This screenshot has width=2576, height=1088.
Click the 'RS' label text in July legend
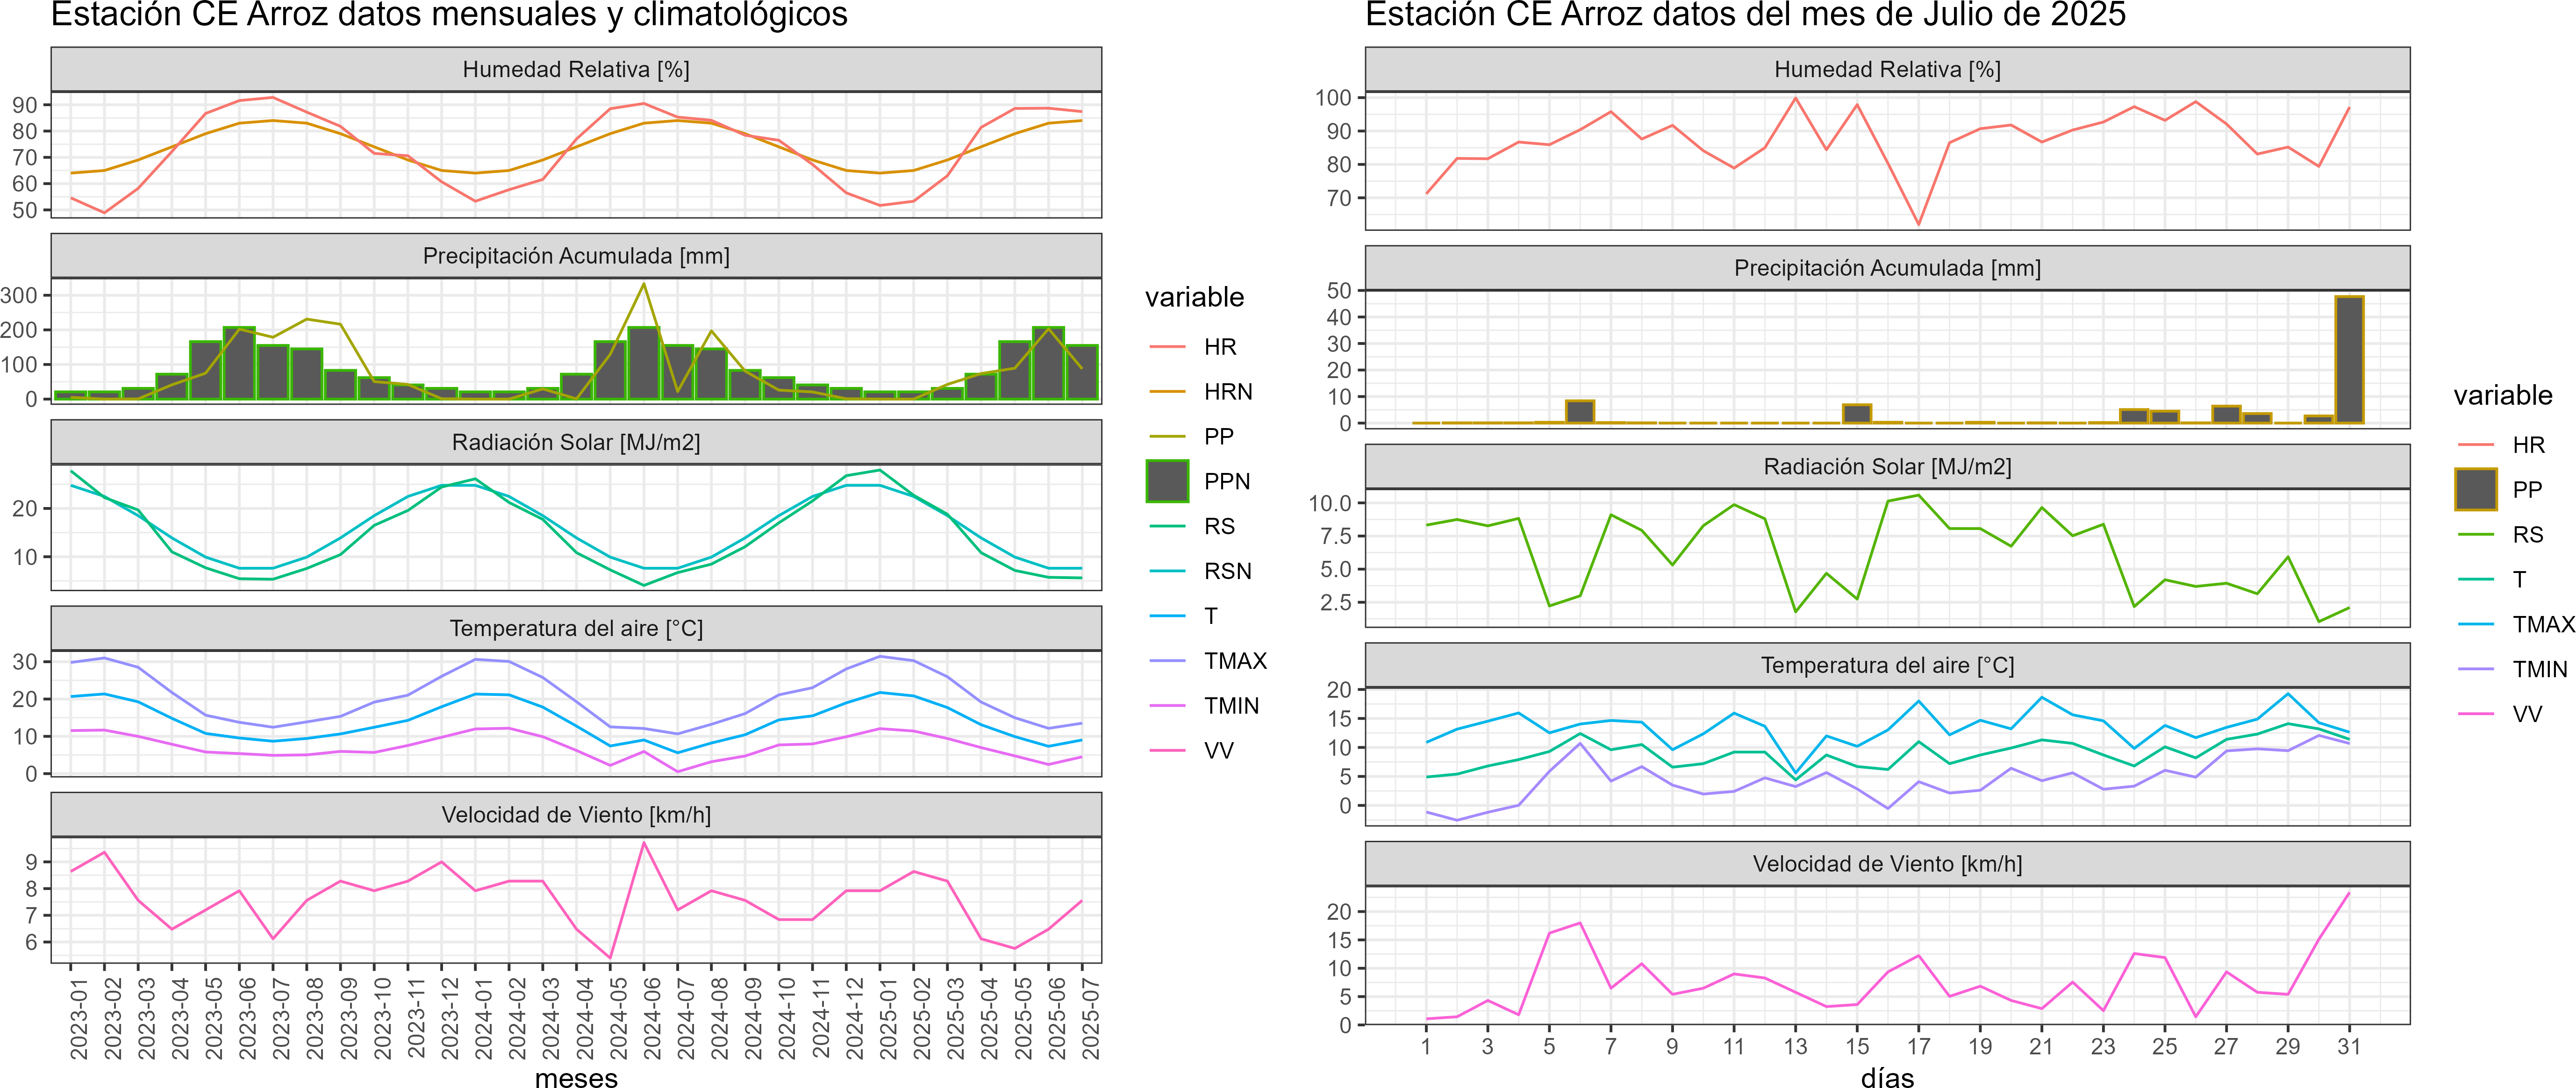[x=2527, y=535]
